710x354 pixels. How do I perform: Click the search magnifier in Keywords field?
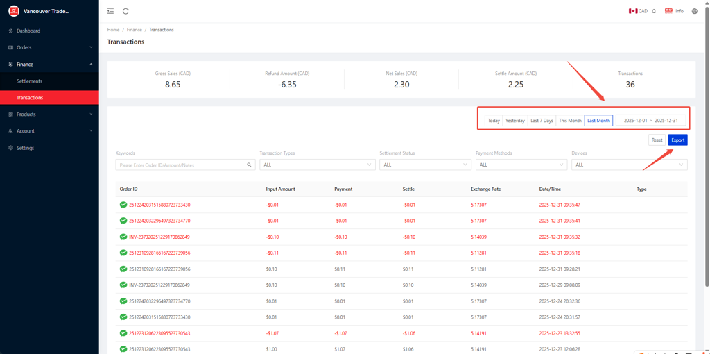[249, 165]
